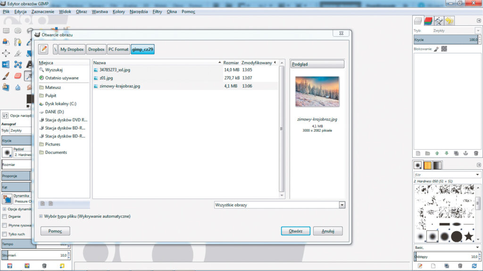Select the star-shaped brush
This screenshot has height=271, width=483.
click(468, 236)
